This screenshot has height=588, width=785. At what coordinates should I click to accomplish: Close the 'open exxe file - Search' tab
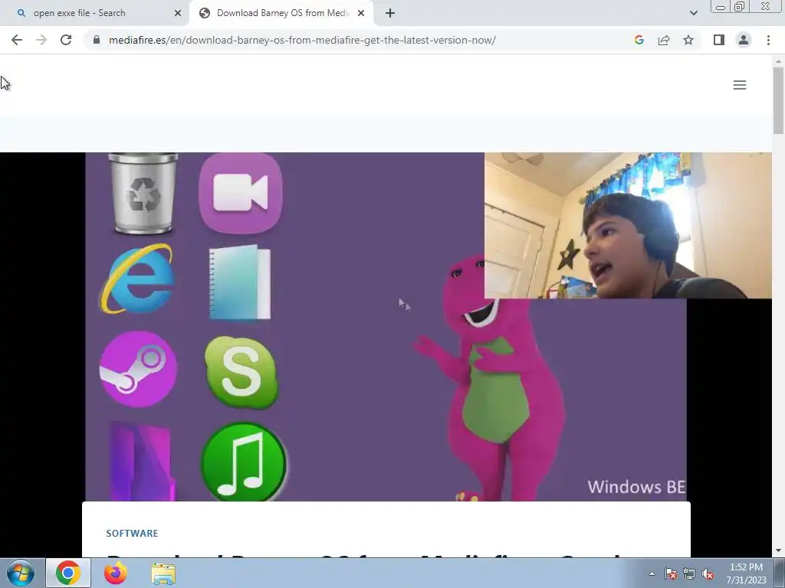point(178,13)
